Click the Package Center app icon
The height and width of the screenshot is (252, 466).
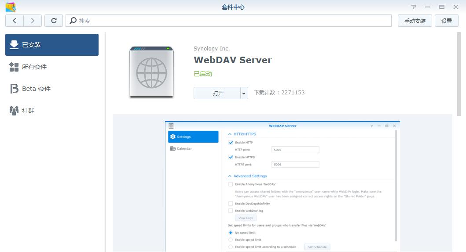coord(11,7)
